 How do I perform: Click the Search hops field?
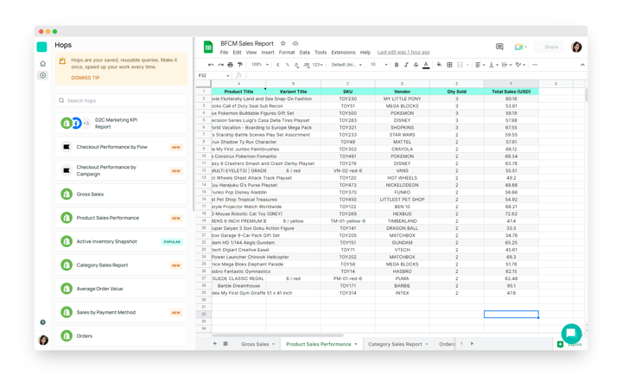click(x=121, y=100)
